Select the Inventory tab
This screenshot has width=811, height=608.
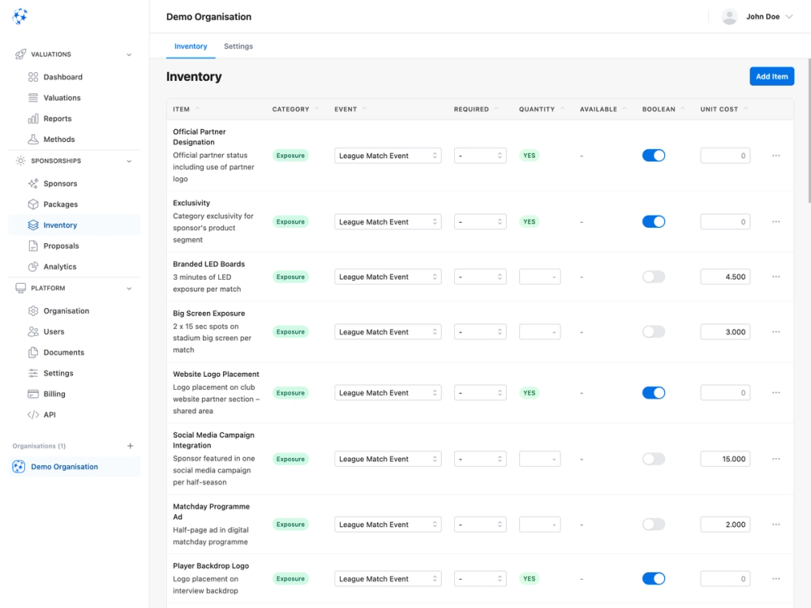[x=191, y=46]
